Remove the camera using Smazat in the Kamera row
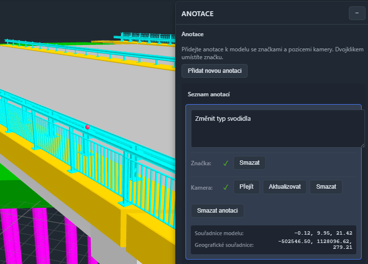 point(326,187)
